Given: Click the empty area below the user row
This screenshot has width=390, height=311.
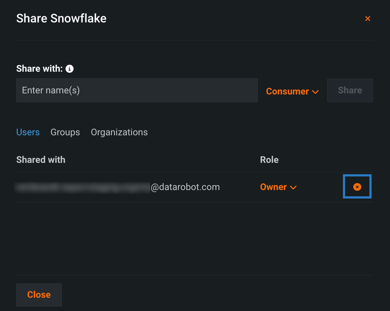Looking at the screenshot, I should 194,238.
